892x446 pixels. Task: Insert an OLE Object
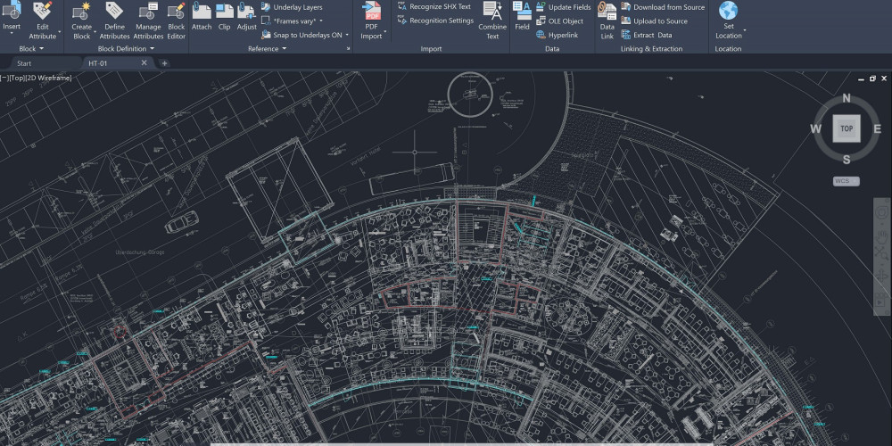point(560,21)
